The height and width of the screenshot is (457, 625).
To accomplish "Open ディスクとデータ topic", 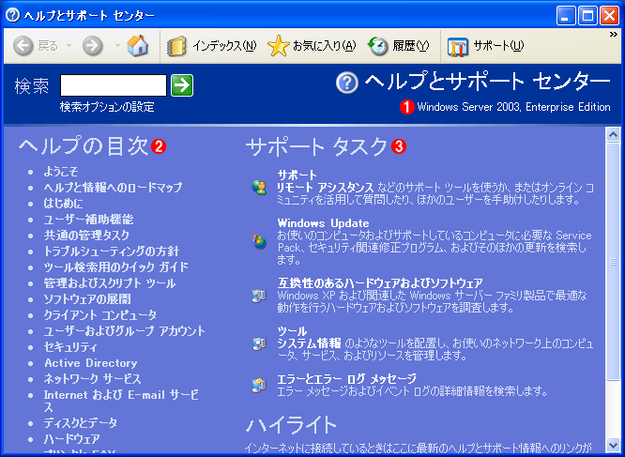I will [x=81, y=422].
